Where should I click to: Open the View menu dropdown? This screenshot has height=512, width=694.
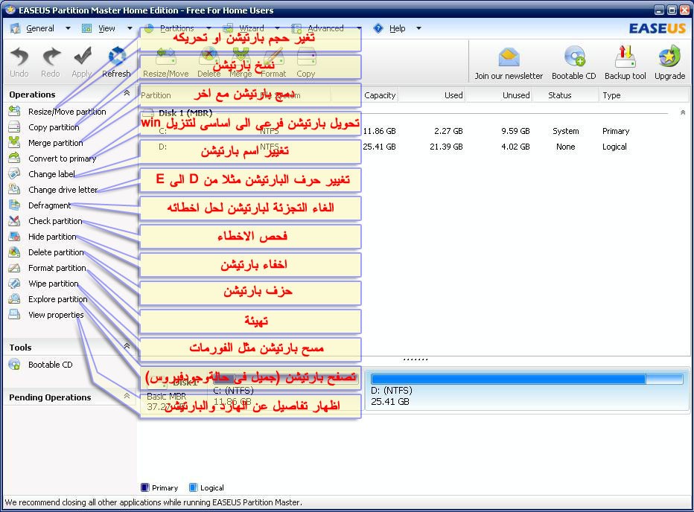coord(106,28)
